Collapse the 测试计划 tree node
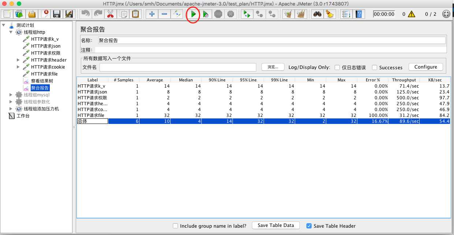The width and height of the screenshot is (454, 235). 4,25
